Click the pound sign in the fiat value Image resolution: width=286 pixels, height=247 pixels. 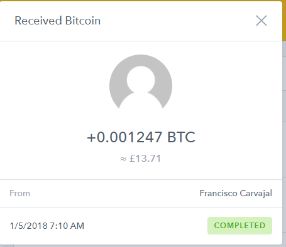point(132,159)
